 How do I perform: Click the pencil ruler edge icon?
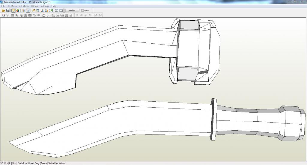[x=34, y=10]
